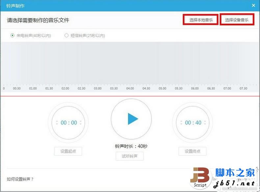
Task: Click left stepper arrows of 00:00 start time
Action: (57, 123)
